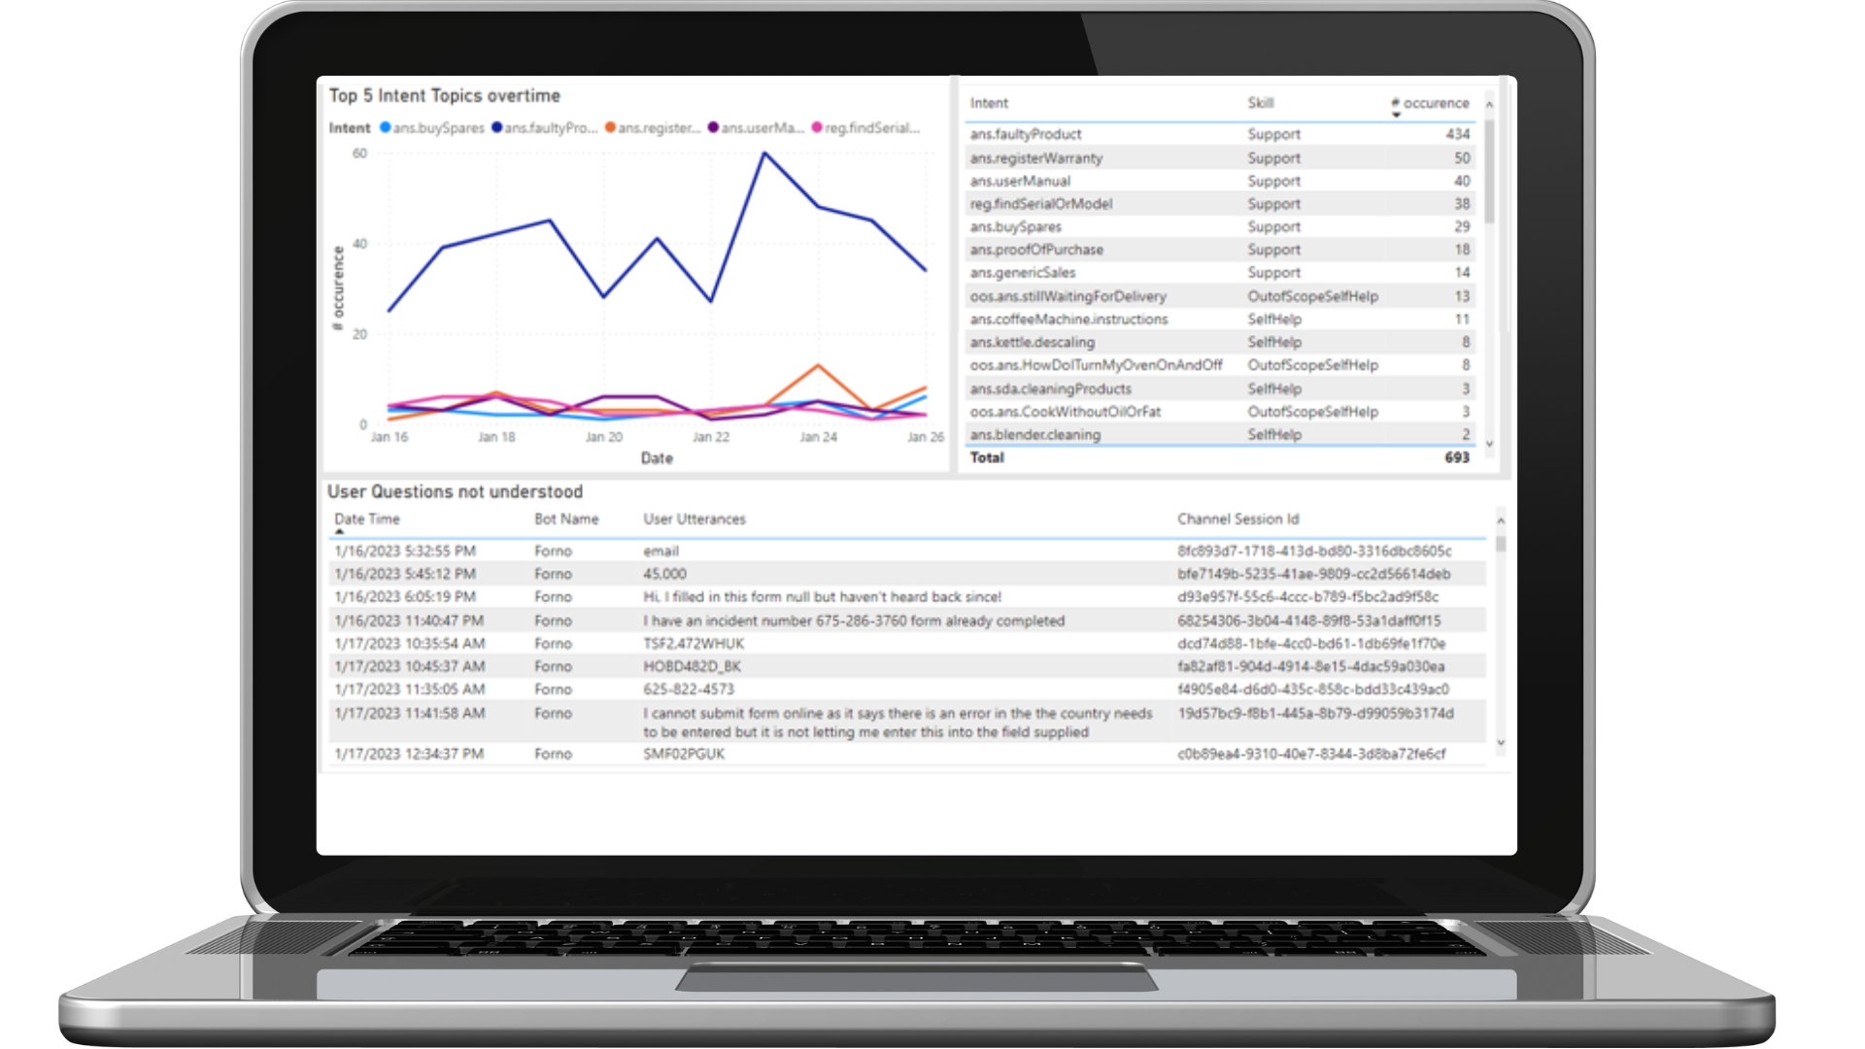
Task: Sort by the Skill column header
Action: (1260, 103)
